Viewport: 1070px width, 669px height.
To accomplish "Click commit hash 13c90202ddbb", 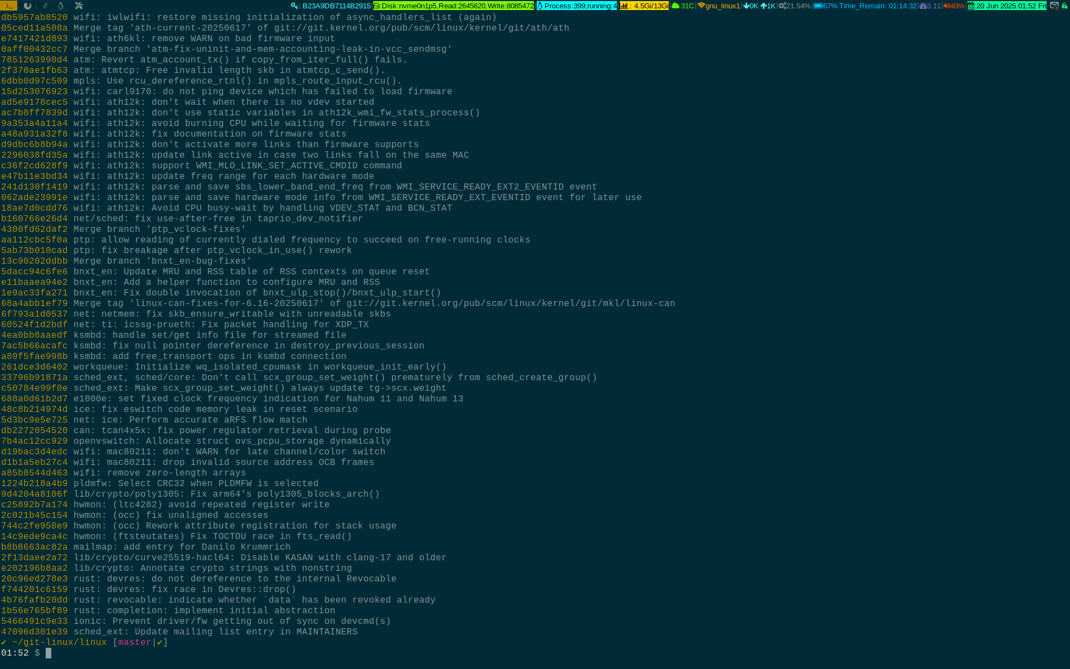I will click(34, 261).
